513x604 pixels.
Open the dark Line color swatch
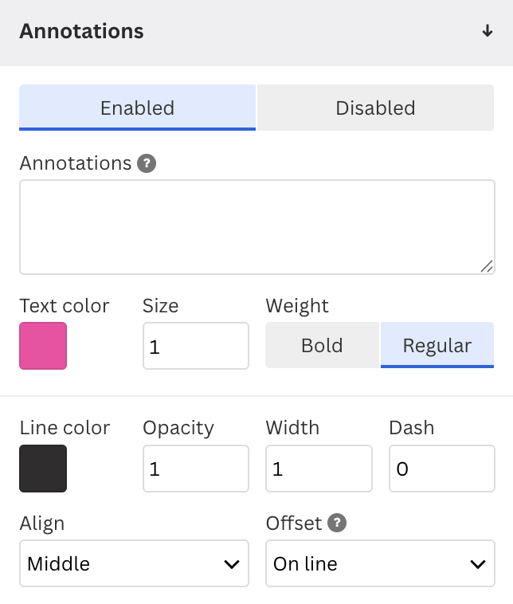click(43, 469)
